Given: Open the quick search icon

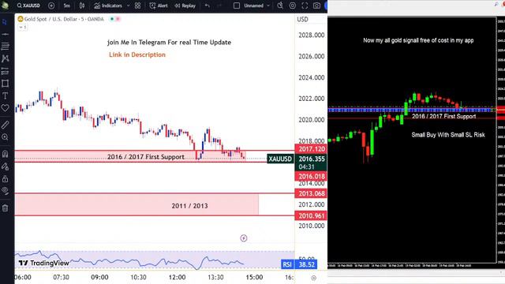Looking at the screenshot, I should (x=280, y=6).
